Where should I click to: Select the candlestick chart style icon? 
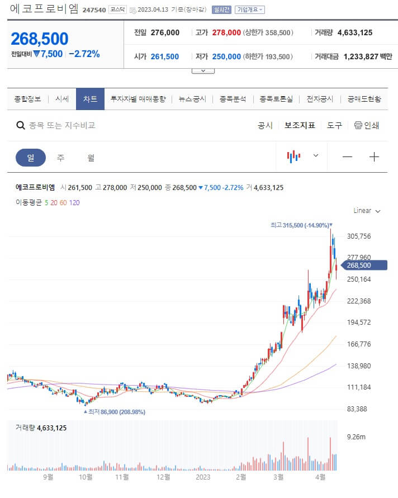click(x=293, y=156)
